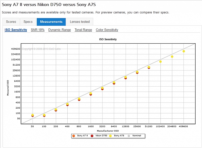Screen dimensions: 202x148
Task: Click x-axis tick label 12800
Action: (125, 126)
